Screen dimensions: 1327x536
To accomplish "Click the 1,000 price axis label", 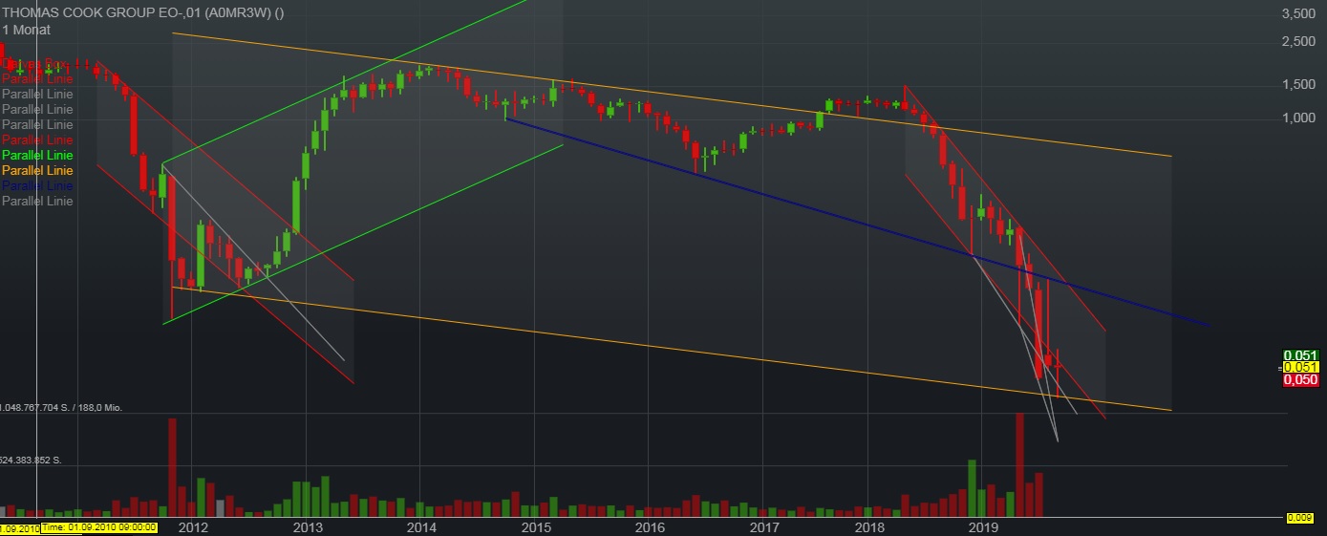I will pyautogui.click(x=1298, y=118).
